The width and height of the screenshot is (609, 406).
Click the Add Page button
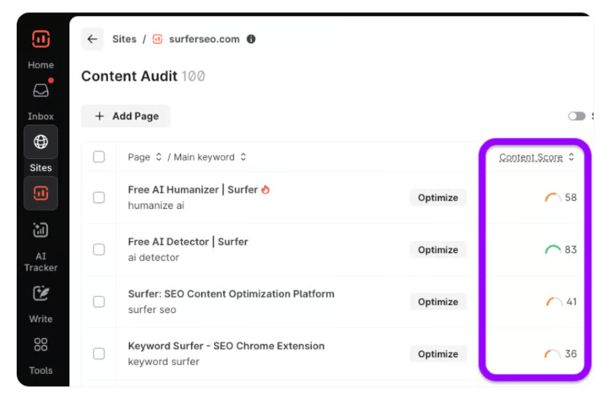click(x=126, y=116)
